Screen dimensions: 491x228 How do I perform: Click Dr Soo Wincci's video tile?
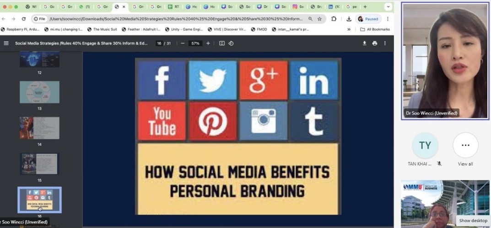[x=445, y=61]
